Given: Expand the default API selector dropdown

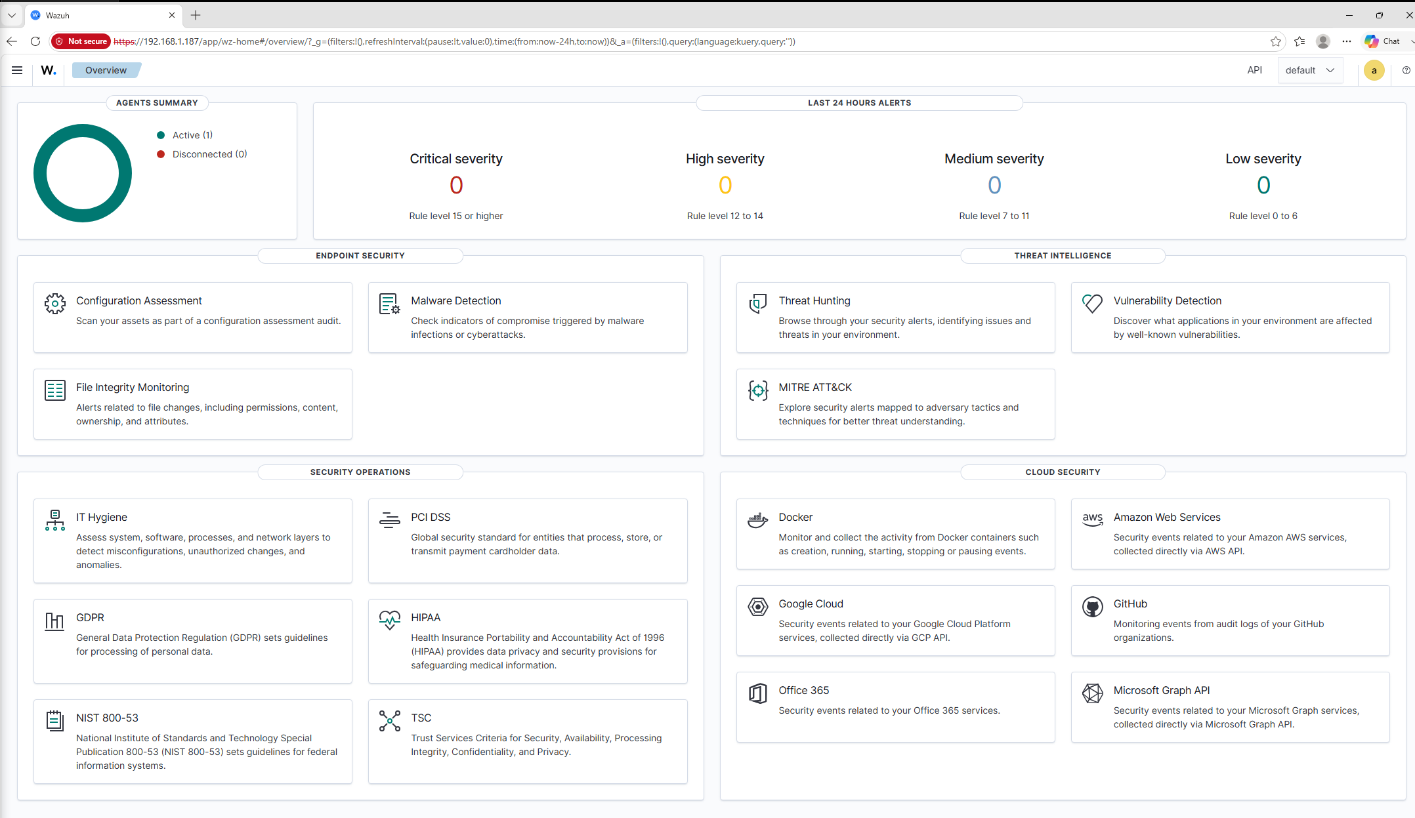Looking at the screenshot, I should pos(1310,70).
